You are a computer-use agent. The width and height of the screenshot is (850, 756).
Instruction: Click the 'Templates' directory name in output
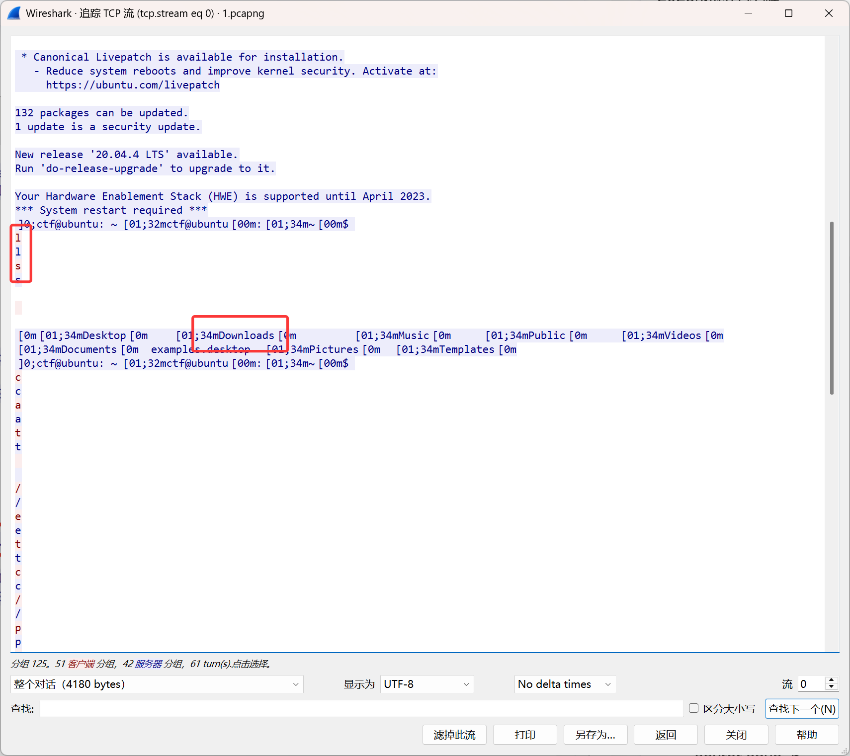467,349
